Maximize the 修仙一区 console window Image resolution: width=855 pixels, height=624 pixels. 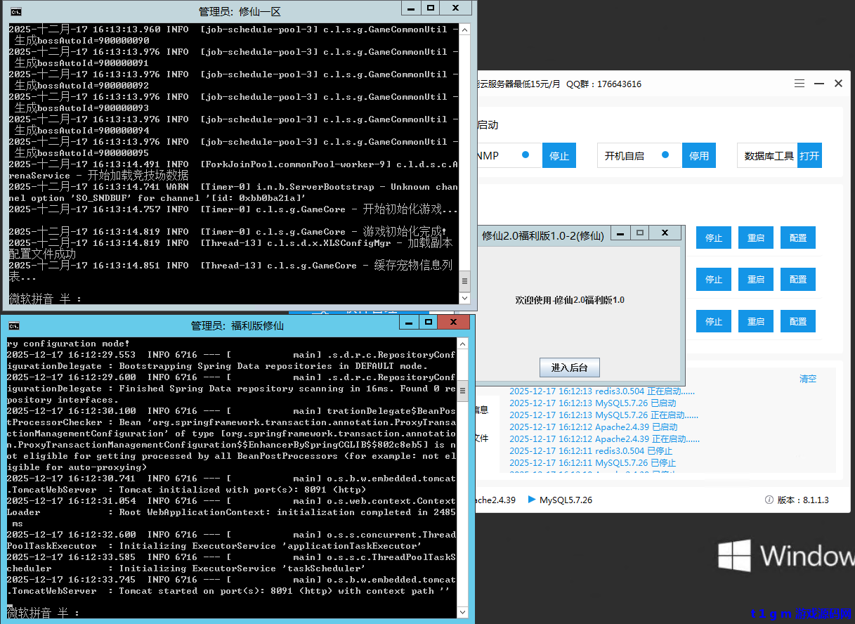click(x=431, y=8)
